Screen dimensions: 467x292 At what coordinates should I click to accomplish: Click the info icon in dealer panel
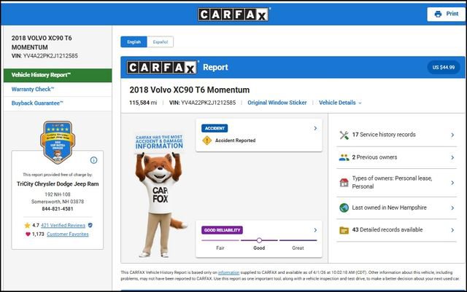click(93, 160)
